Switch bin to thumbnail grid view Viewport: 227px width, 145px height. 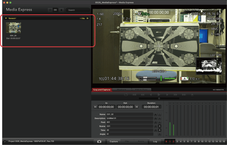(x=55, y=10)
